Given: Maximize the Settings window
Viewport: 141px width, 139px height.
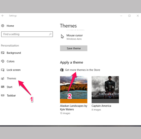Looking at the screenshot, I should 129,16.
